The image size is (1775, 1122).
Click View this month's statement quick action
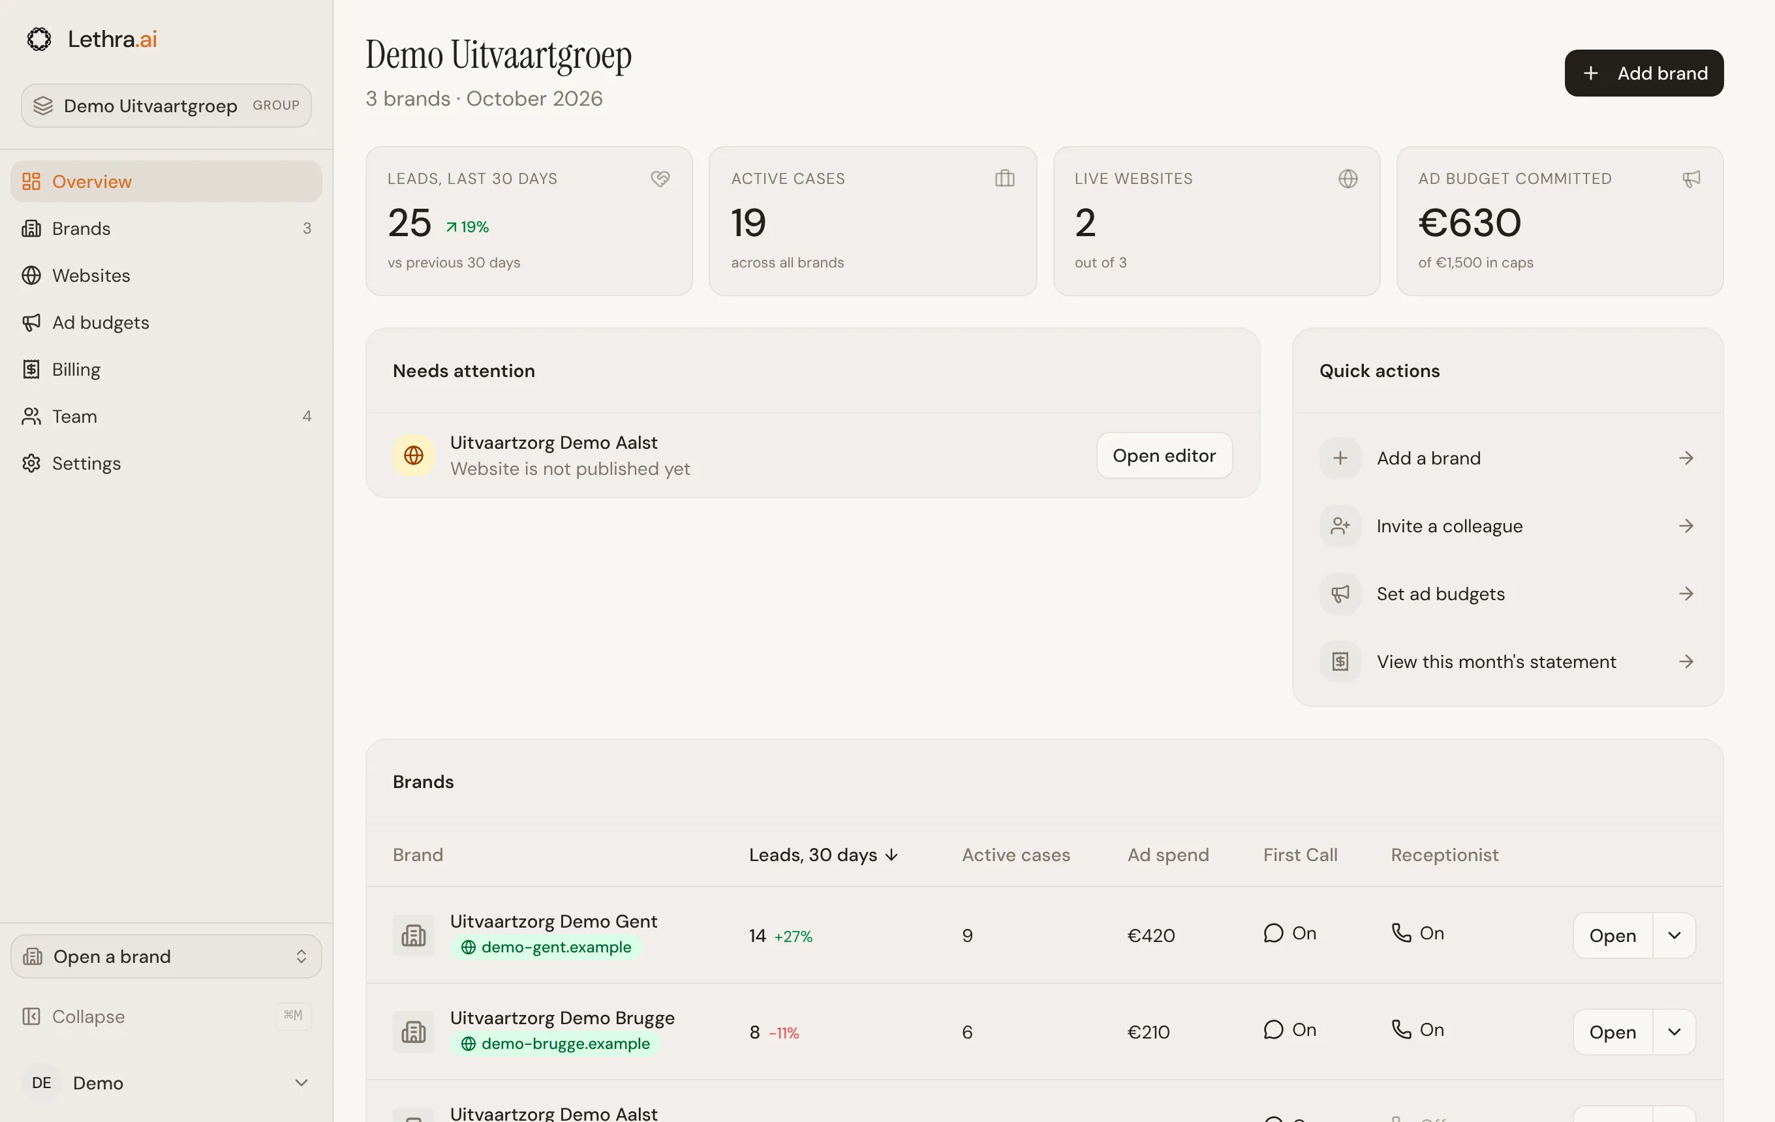point(1507,661)
